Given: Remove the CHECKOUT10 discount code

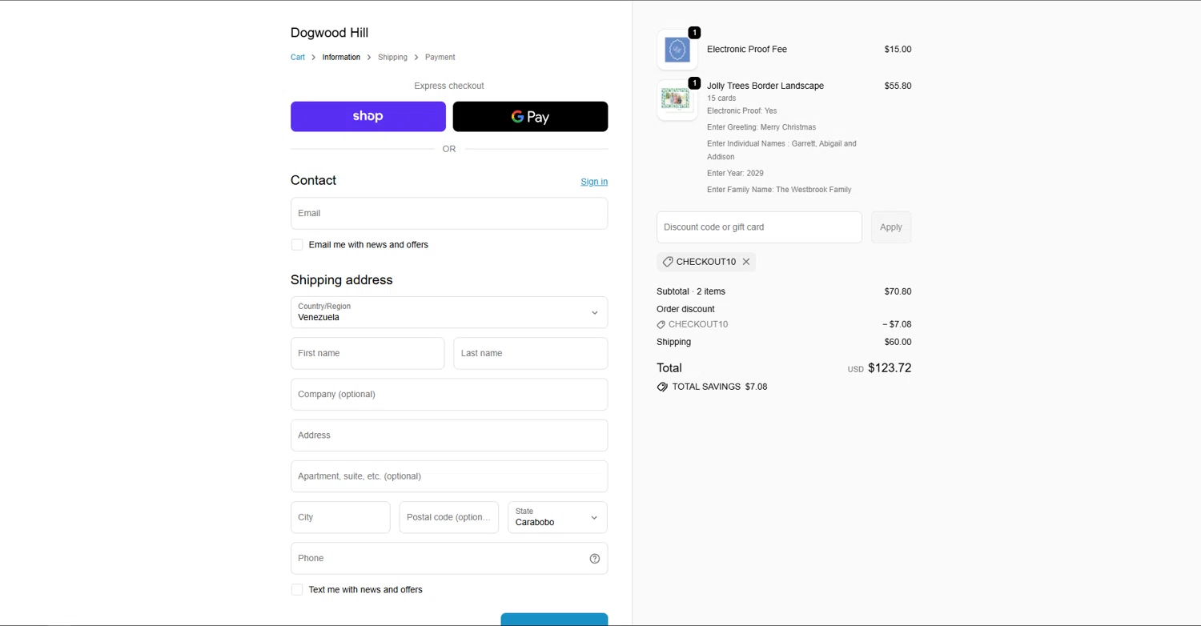Looking at the screenshot, I should pyautogui.click(x=746, y=262).
